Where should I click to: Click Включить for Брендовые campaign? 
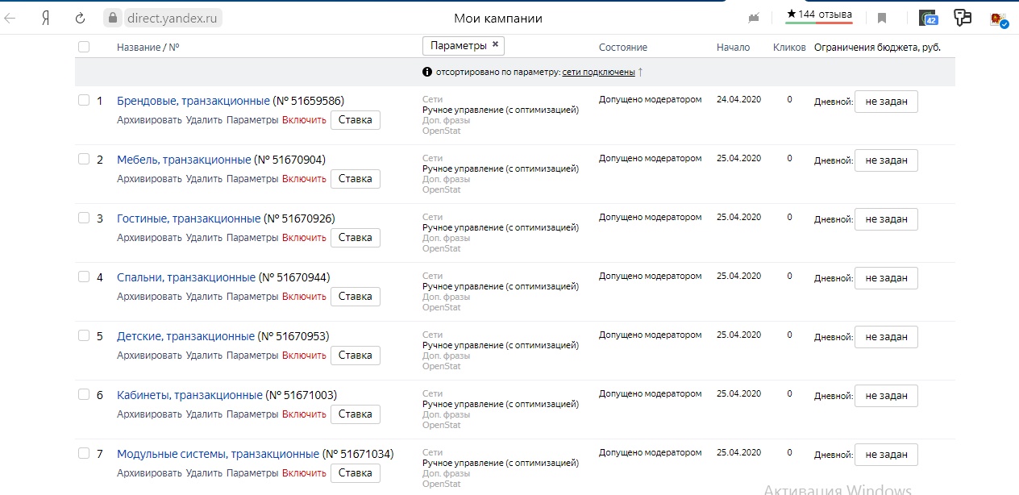(x=304, y=120)
